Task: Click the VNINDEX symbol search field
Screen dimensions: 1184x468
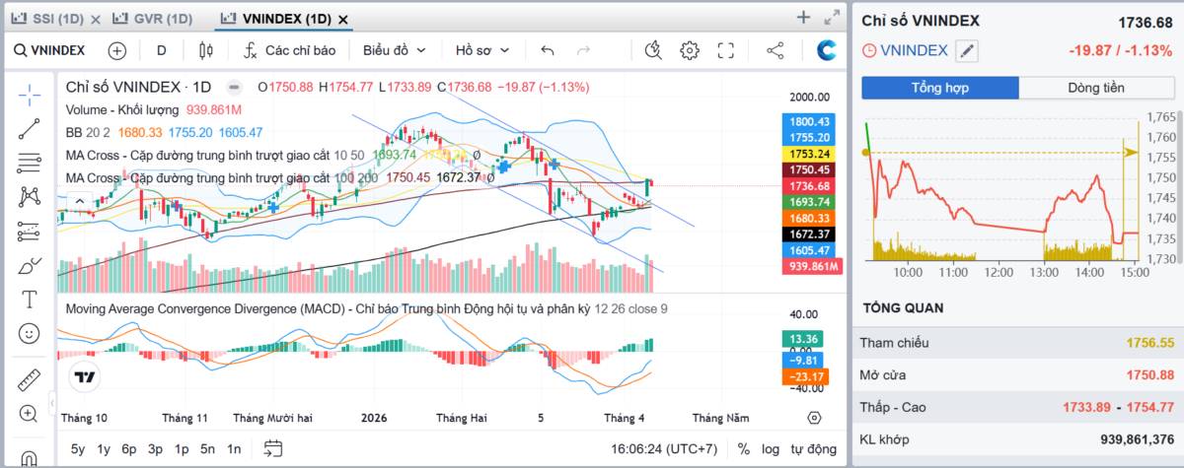Action: [51, 50]
